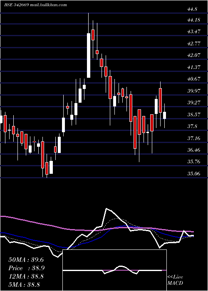Click the 36.46 price axis label
This screenshot has height=291, width=208.
point(194,150)
